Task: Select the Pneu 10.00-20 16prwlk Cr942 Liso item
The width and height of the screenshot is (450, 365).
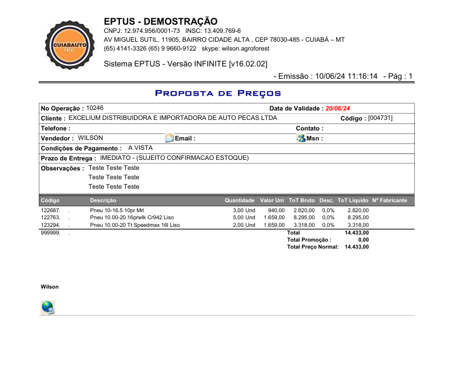Action: point(132,217)
